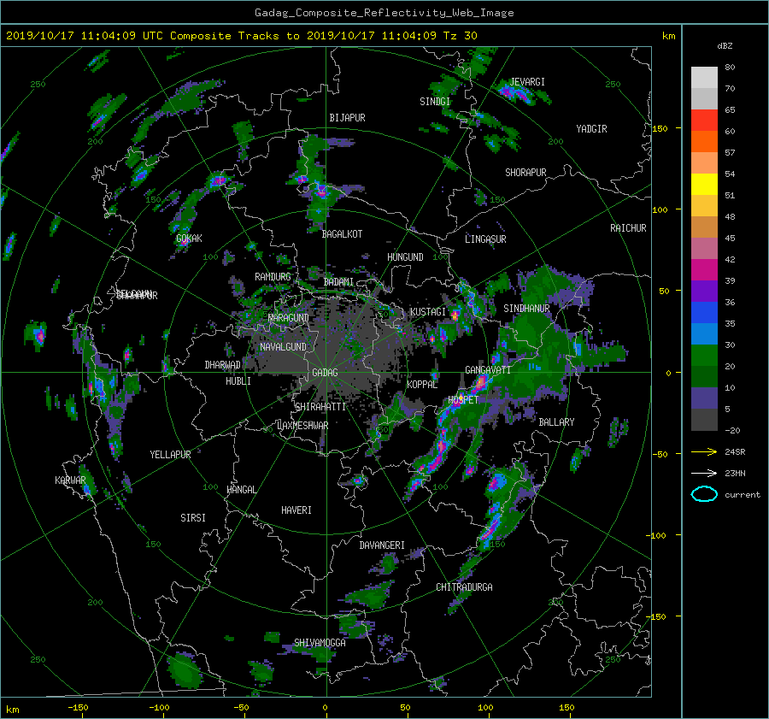Click the SINDHANUR town label

[x=526, y=309]
